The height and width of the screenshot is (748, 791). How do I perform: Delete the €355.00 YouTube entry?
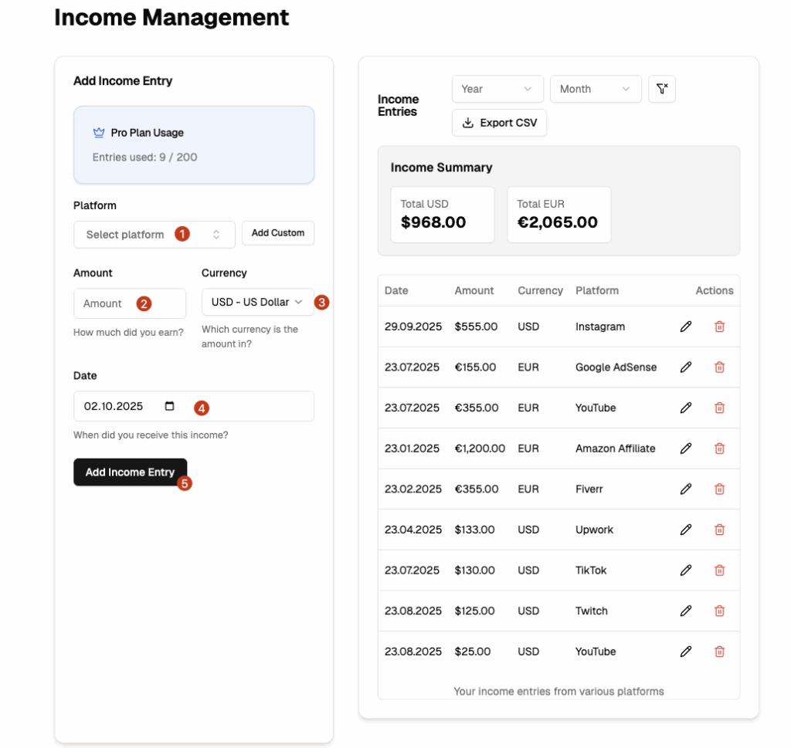[719, 408]
